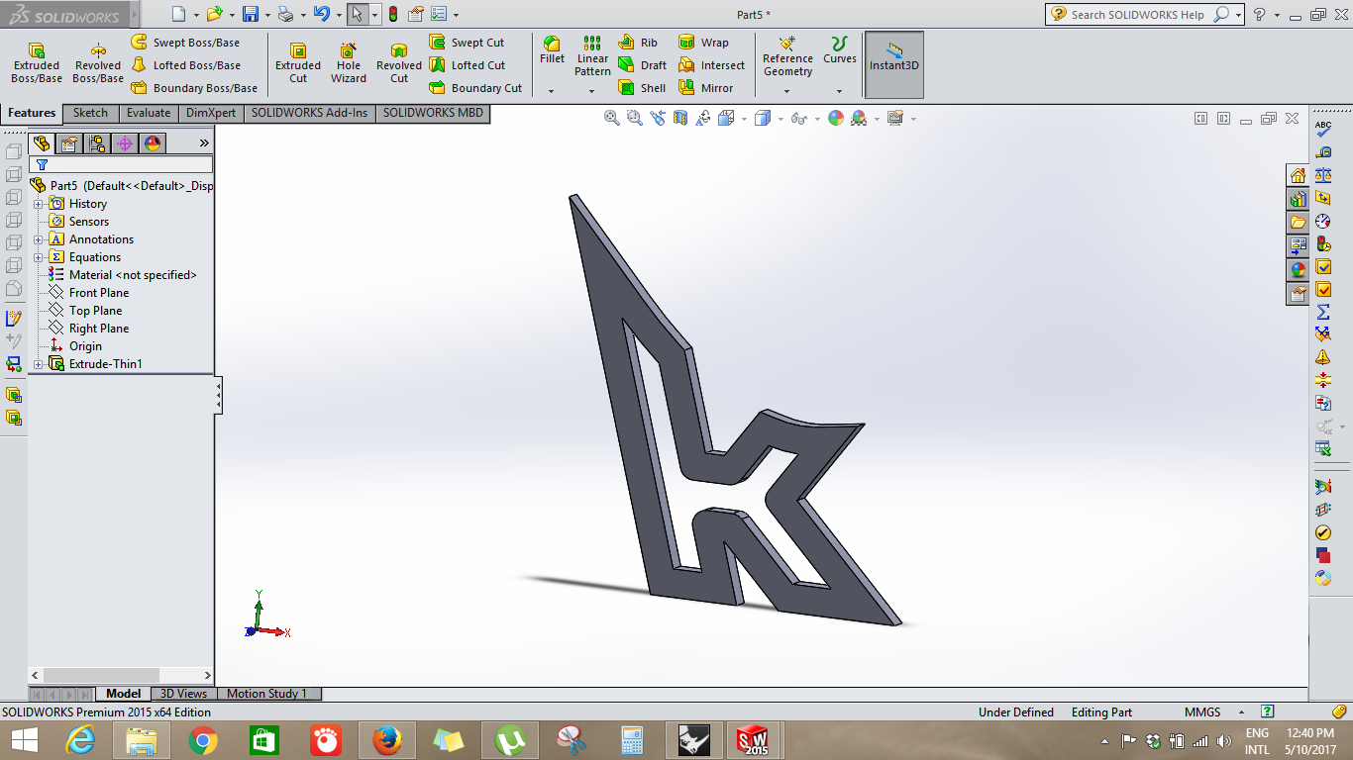Select the Extruded Cut tool
The width and height of the screenshot is (1353, 760).
pyautogui.click(x=298, y=62)
